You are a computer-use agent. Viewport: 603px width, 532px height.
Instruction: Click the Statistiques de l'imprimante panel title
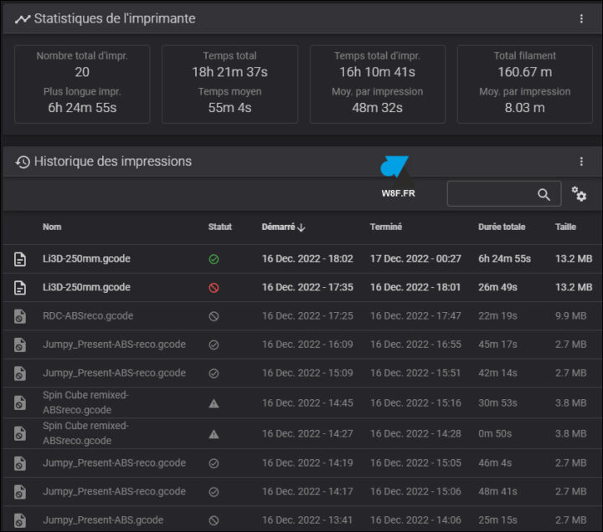click(x=115, y=18)
